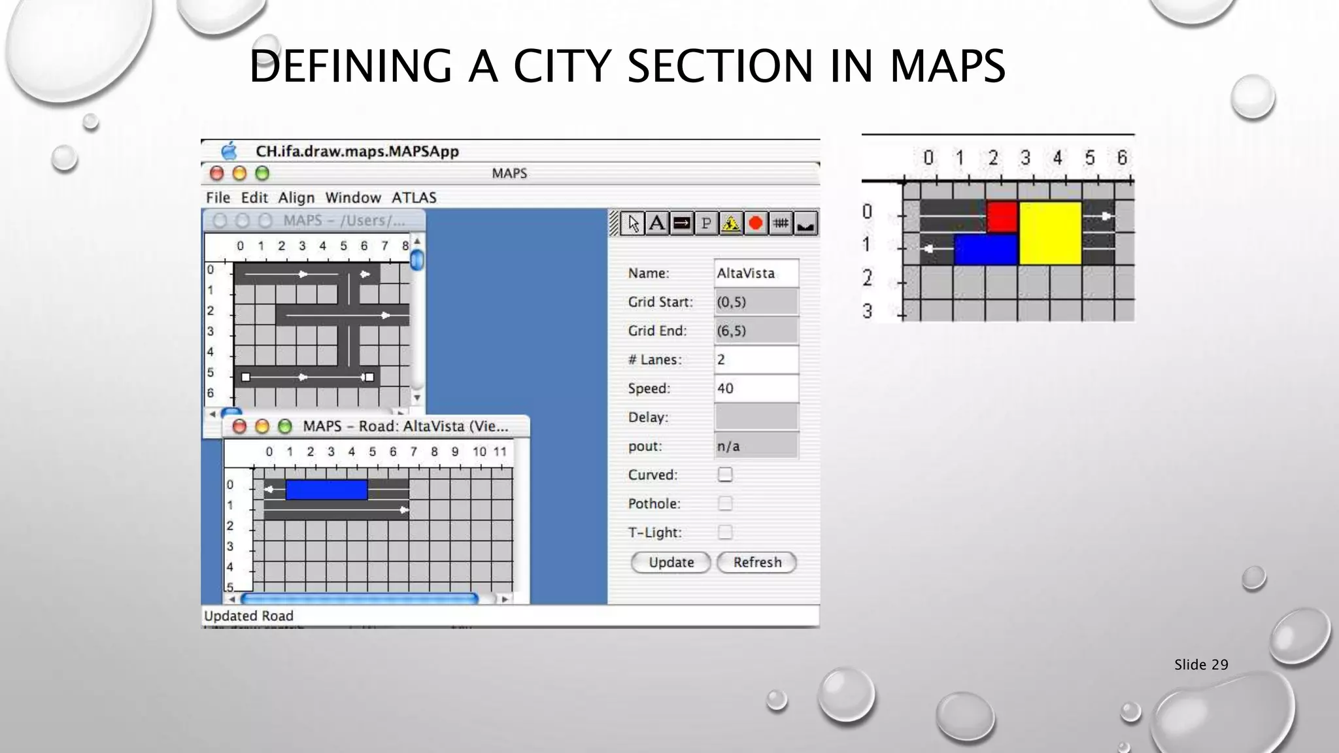Click the 'MAPS – Road: AltaVista' title bar
This screenshot has width=1339, height=753.
coord(377,426)
